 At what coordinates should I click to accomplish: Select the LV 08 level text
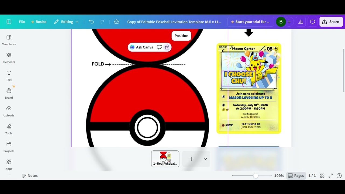(268, 49)
